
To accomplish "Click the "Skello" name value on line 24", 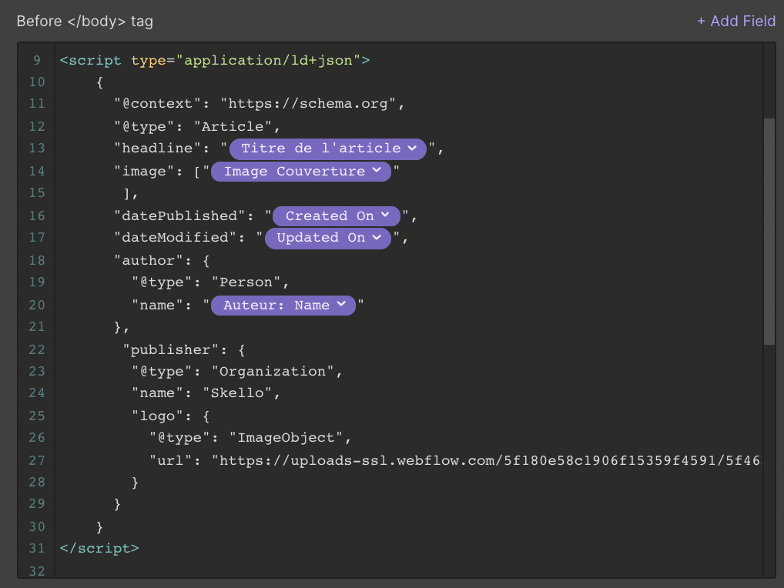I will [x=237, y=393].
